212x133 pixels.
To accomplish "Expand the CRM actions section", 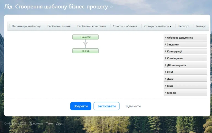I will (185, 72).
